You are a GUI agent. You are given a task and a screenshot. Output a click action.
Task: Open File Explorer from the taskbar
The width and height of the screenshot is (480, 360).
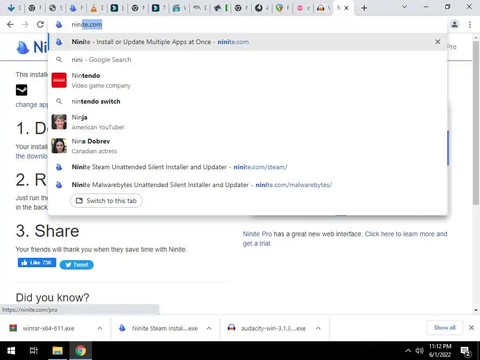(x=57, y=351)
